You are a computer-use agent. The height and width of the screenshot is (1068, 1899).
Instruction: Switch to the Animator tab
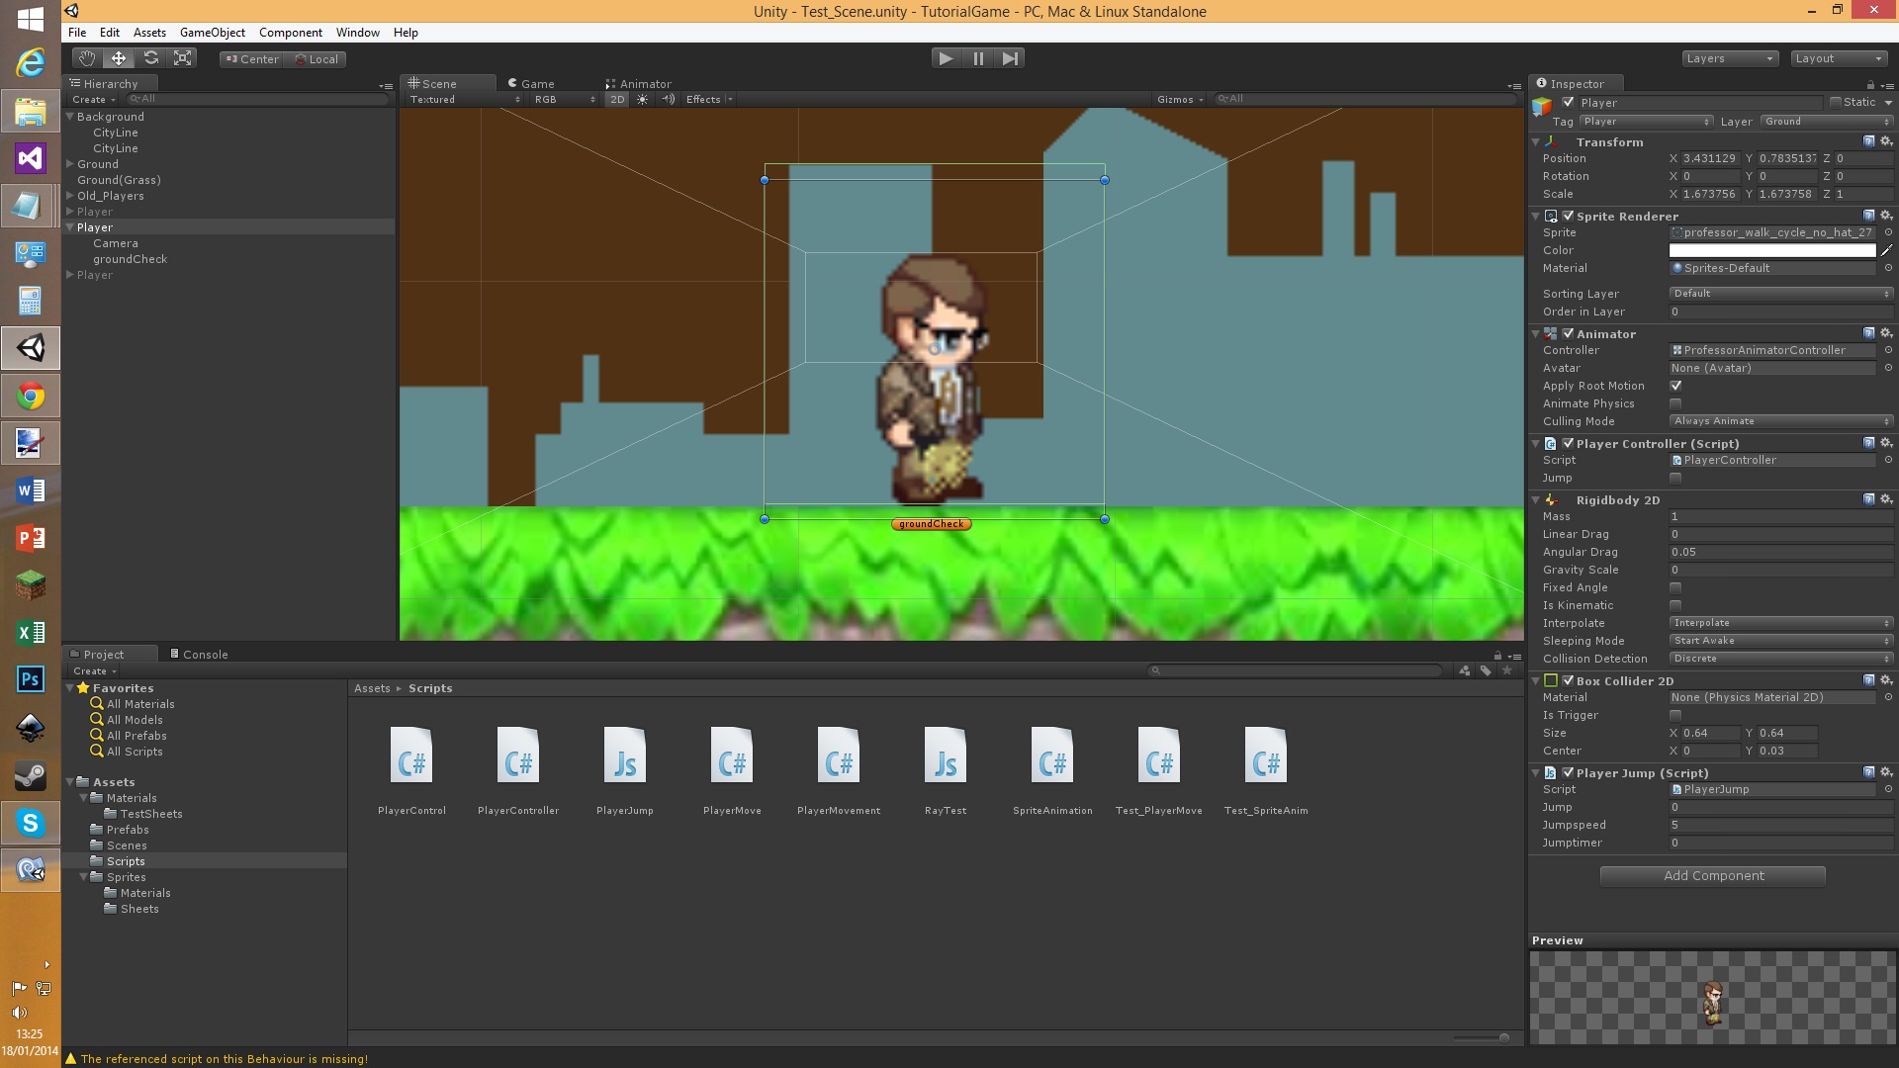coord(639,84)
